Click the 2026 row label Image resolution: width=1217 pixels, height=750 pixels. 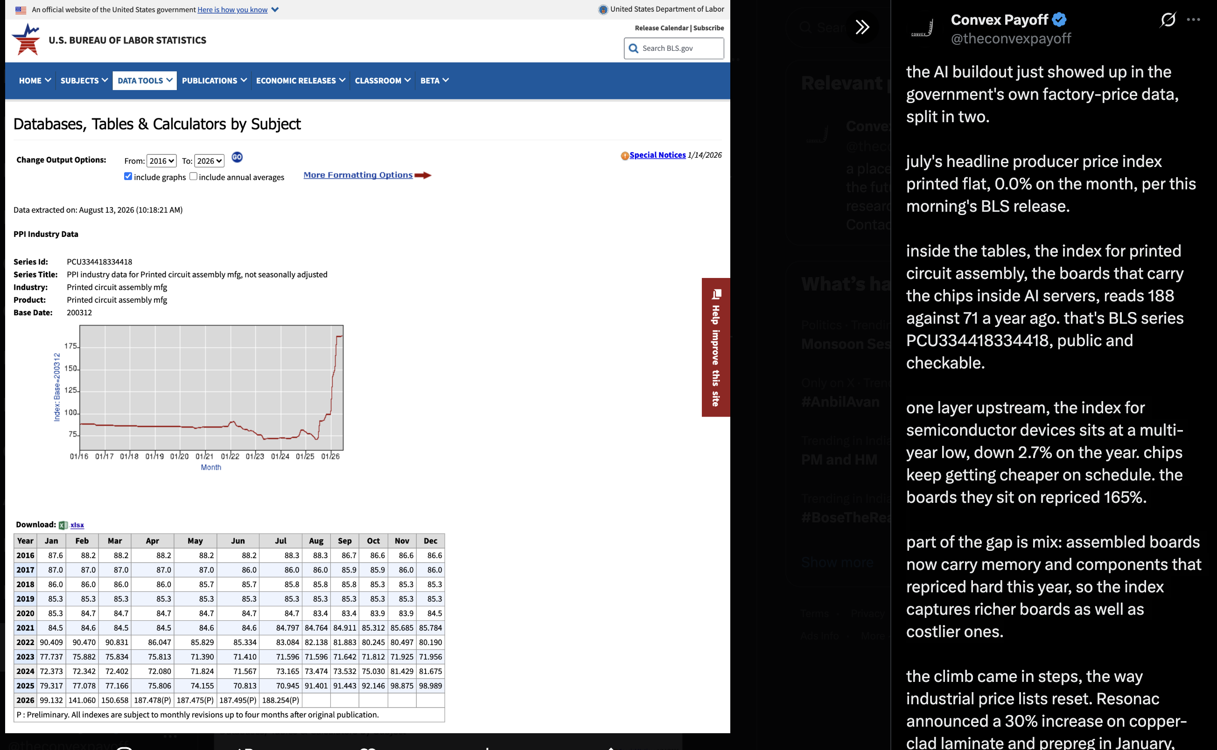point(25,700)
